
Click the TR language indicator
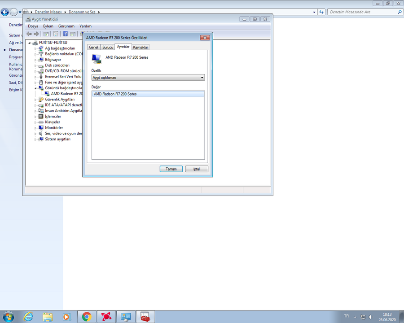[346, 316]
